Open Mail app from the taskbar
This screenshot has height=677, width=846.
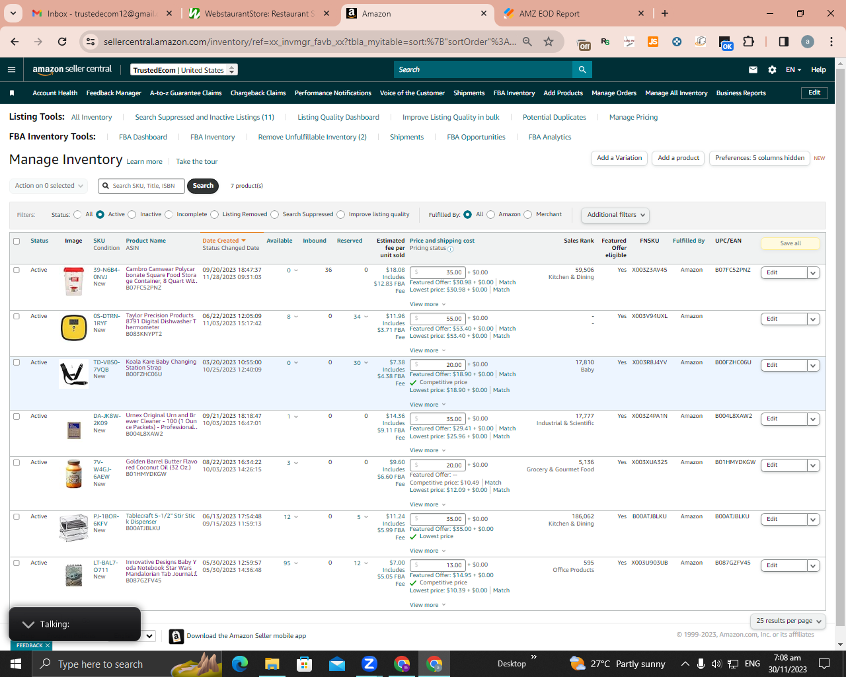click(337, 664)
